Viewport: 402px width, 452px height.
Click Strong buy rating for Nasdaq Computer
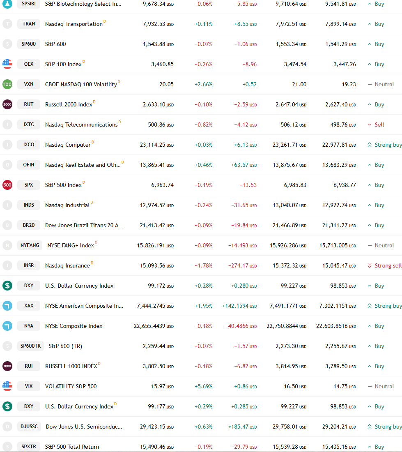[x=384, y=145]
